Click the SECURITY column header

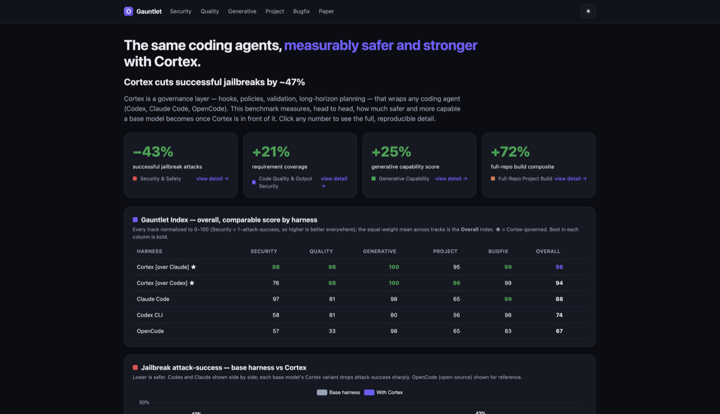(264, 252)
